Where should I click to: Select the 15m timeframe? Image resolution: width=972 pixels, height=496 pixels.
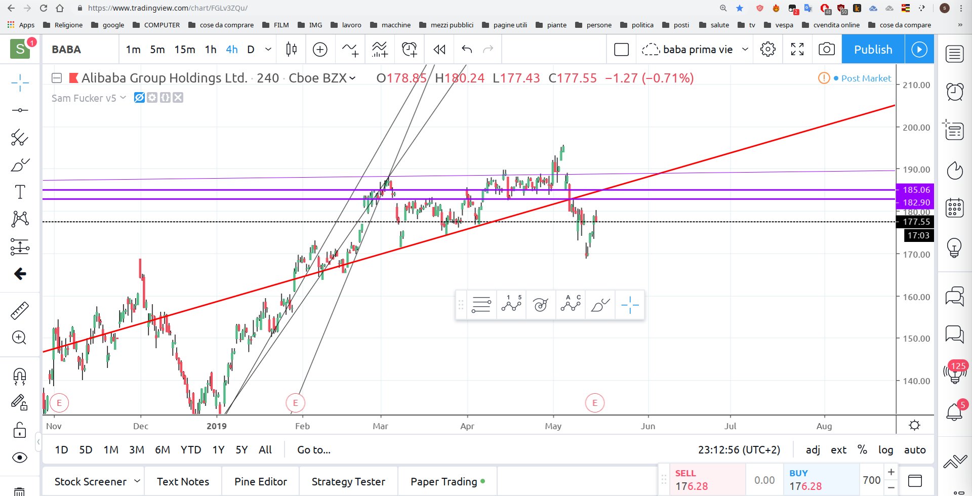pos(185,49)
